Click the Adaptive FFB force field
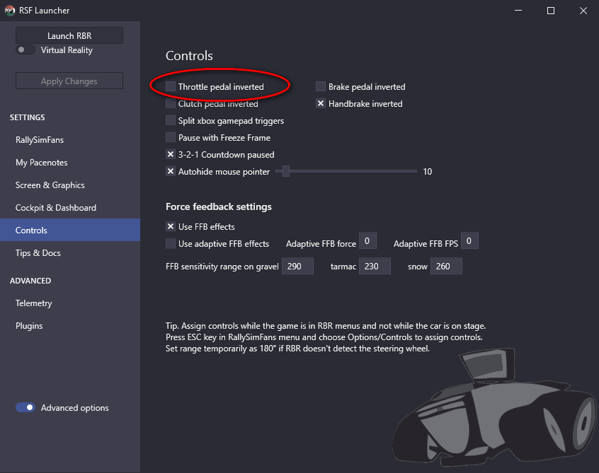Image resolution: width=599 pixels, height=473 pixels. click(367, 240)
